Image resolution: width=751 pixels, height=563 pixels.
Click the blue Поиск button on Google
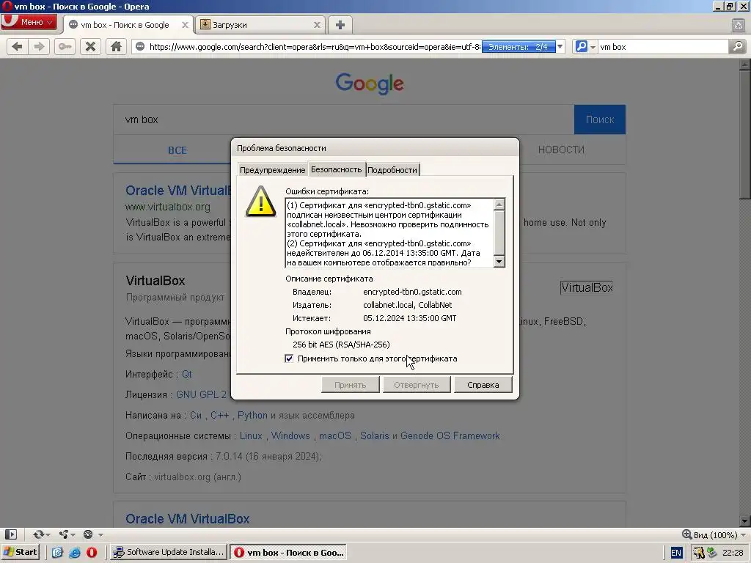pyautogui.click(x=600, y=119)
